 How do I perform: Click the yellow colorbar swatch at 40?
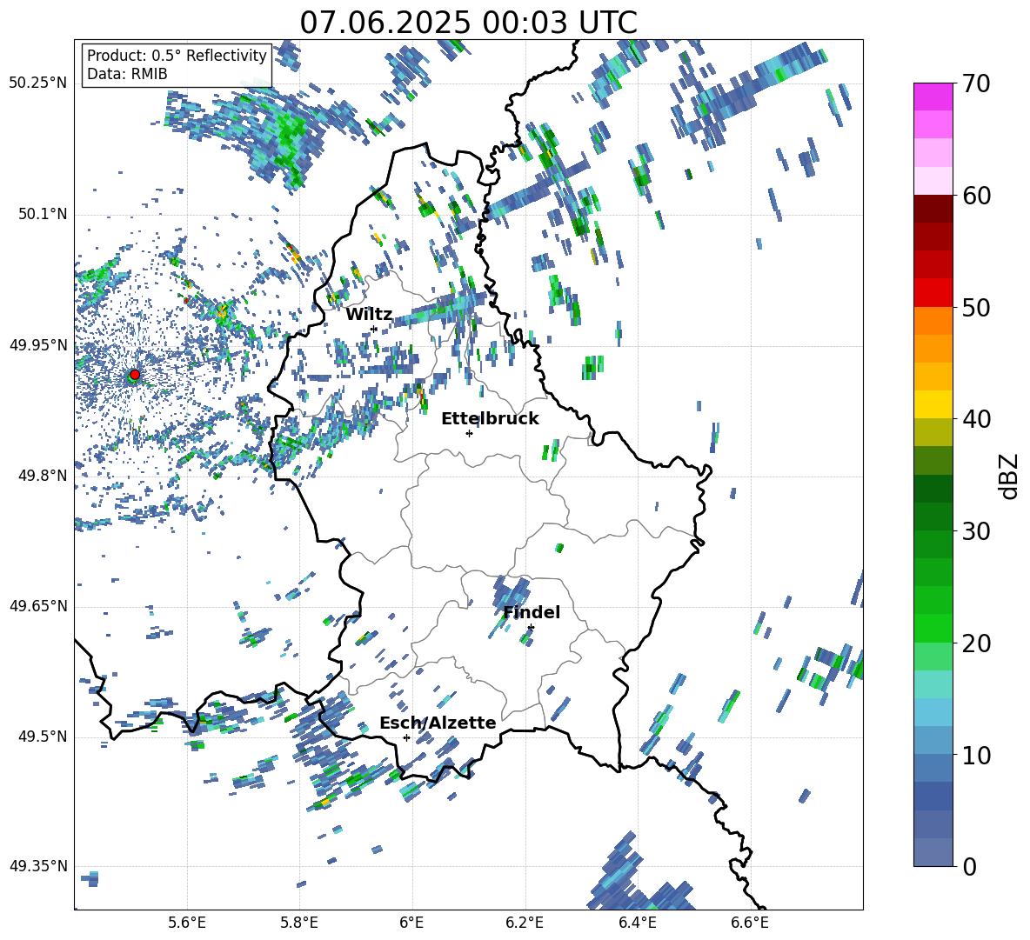coord(933,404)
